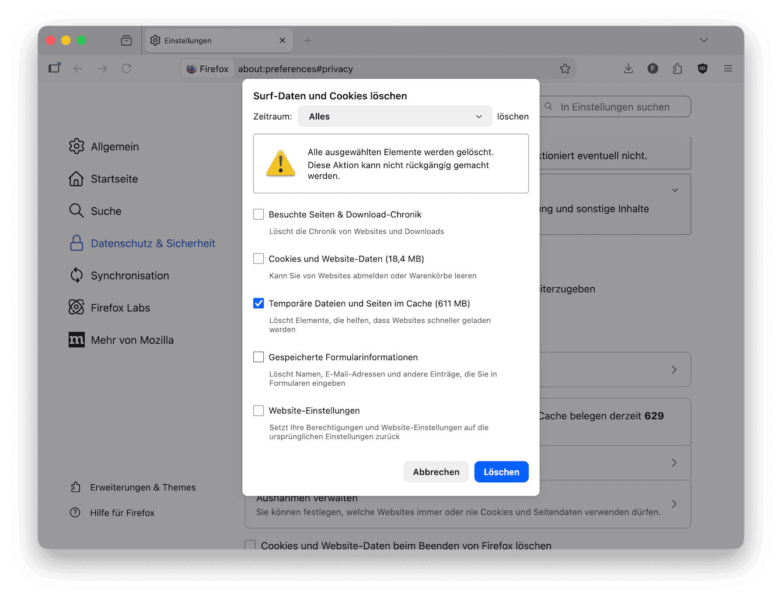
Task: Confirm deletion with the Löschen button
Action: (x=501, y=471)
